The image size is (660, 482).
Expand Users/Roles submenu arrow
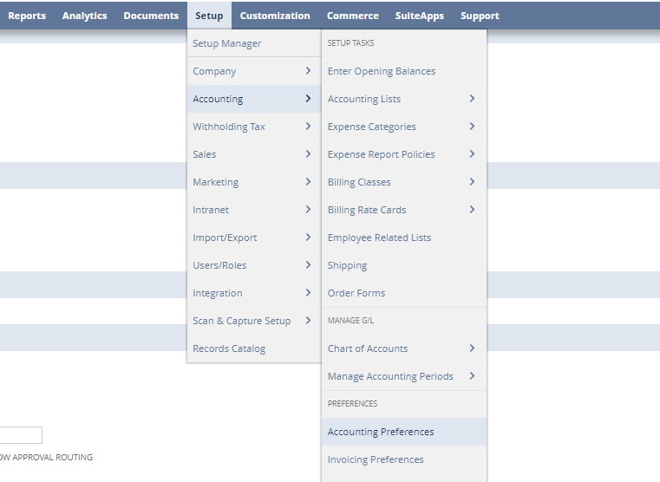point(308,265)
